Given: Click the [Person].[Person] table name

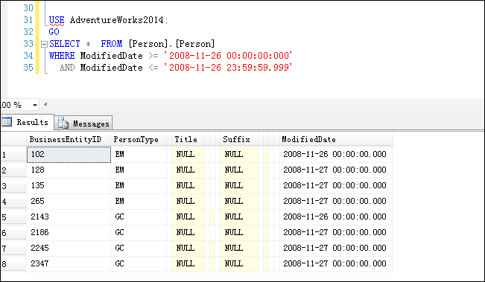Looking at the screenshot, I should [171, 44].
